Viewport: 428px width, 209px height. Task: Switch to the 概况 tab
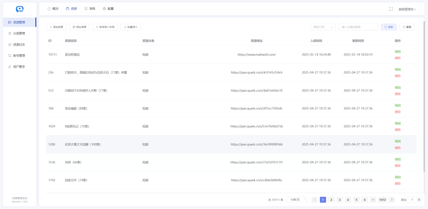[x=53, y=9]
